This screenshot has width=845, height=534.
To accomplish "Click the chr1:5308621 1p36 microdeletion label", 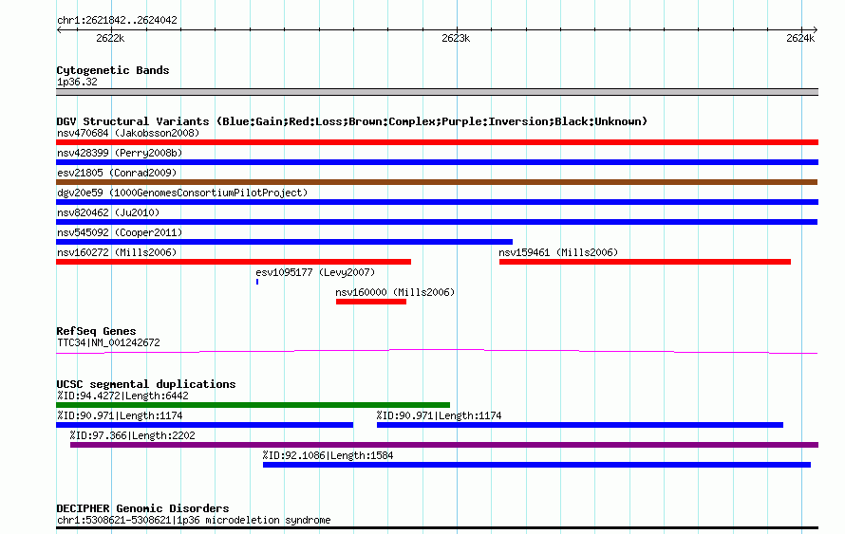I will click(194, 521).
